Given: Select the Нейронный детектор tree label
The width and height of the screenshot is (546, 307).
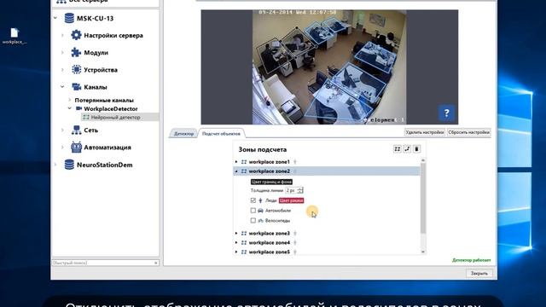Looking at the screenshot, I should coord(116,118).
